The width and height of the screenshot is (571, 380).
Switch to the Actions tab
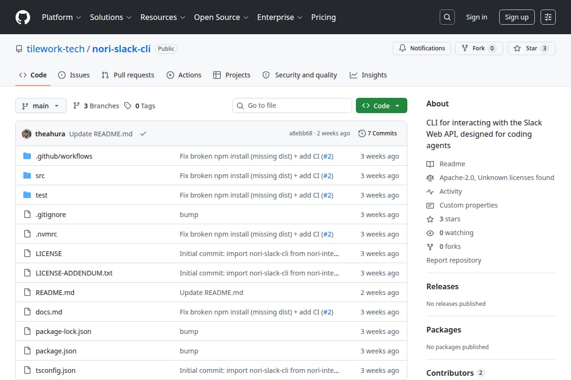184,75
